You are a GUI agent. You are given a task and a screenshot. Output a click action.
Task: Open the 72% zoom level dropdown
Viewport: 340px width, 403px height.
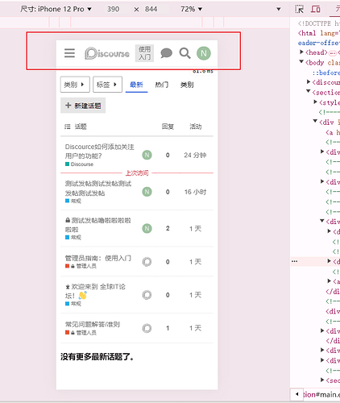[x=191, y=9]
